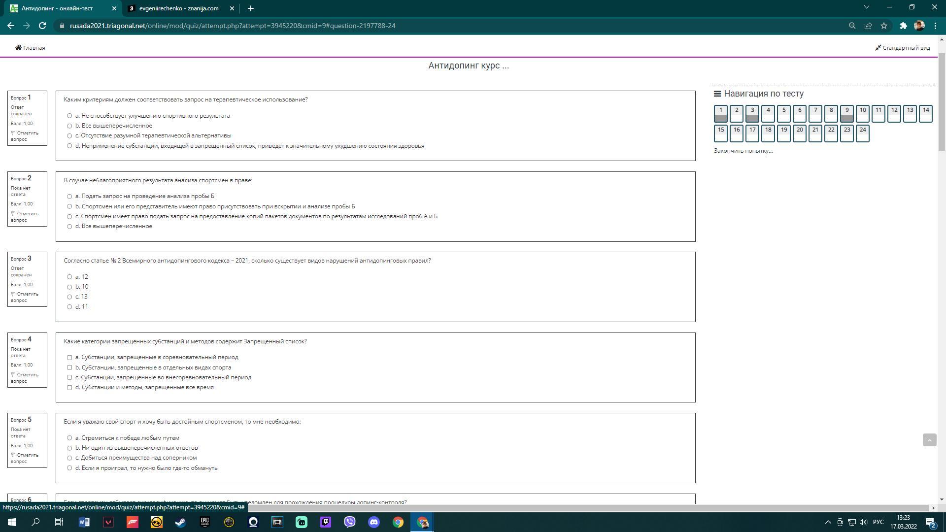Click the Стандартный вид icon
The height and width of the screenshot is (532, 946).
point(878,48)
